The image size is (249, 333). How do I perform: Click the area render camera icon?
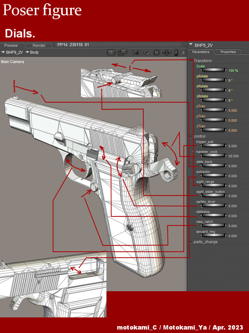click(123, 52)
